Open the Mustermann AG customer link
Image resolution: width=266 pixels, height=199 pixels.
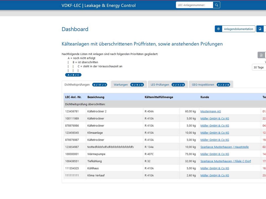click(x=211, y=111)
